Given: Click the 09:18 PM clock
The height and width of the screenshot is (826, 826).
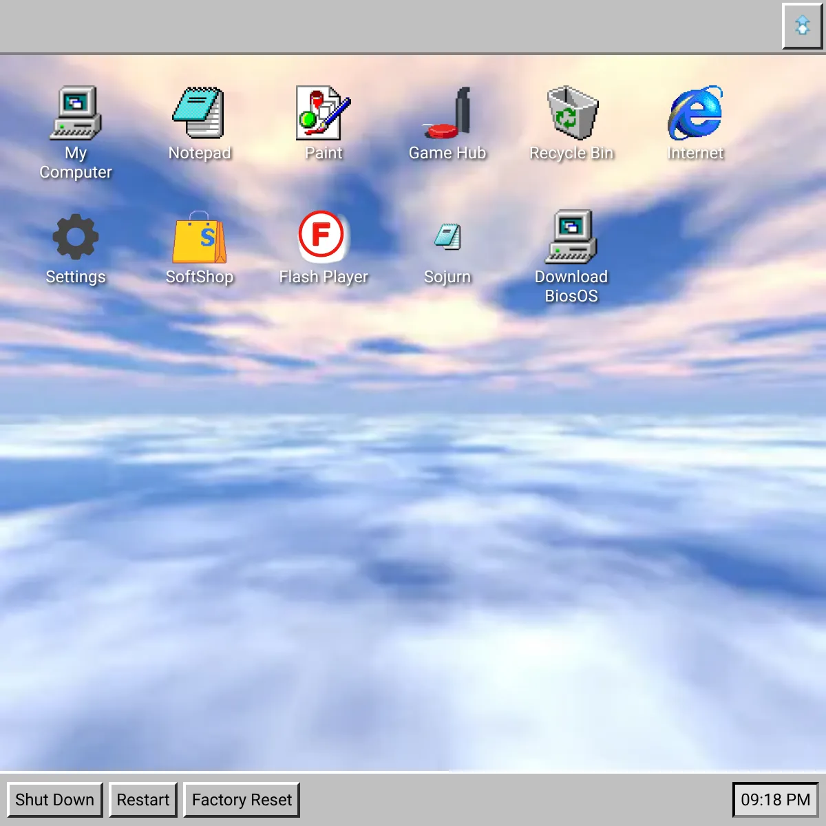Looking at the screenshot, I should 775,800.
